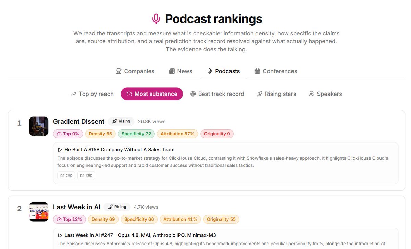The image size is (411, 249).
Task: Click the Specificity 72 badge
Action: [136, 134]
